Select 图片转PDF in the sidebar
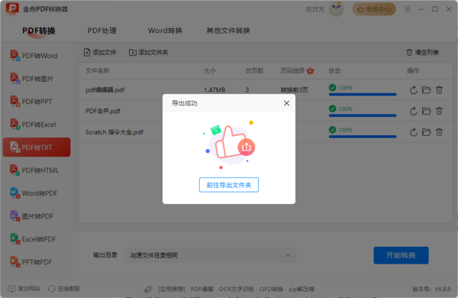The width and height of the screenshot is (458, 298). [37, 216]
